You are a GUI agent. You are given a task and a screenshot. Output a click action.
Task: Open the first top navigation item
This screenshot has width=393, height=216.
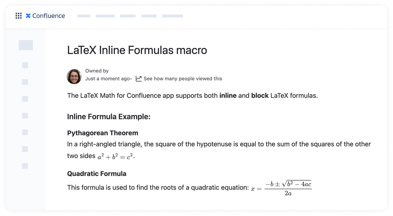(x=83, y=16)
